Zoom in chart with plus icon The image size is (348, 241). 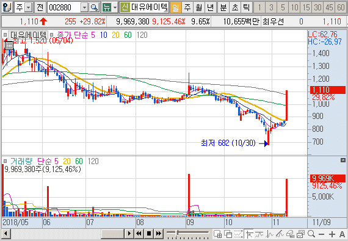pos(332,234)
